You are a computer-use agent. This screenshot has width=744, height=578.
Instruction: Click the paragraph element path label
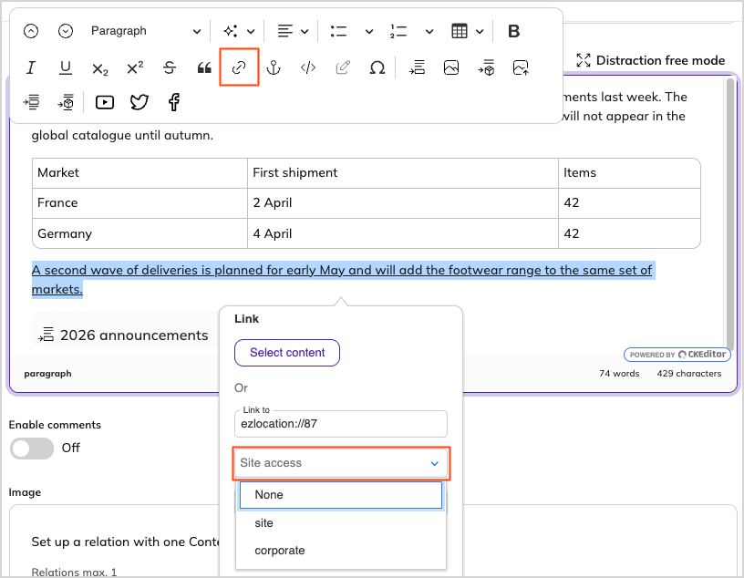48,374
